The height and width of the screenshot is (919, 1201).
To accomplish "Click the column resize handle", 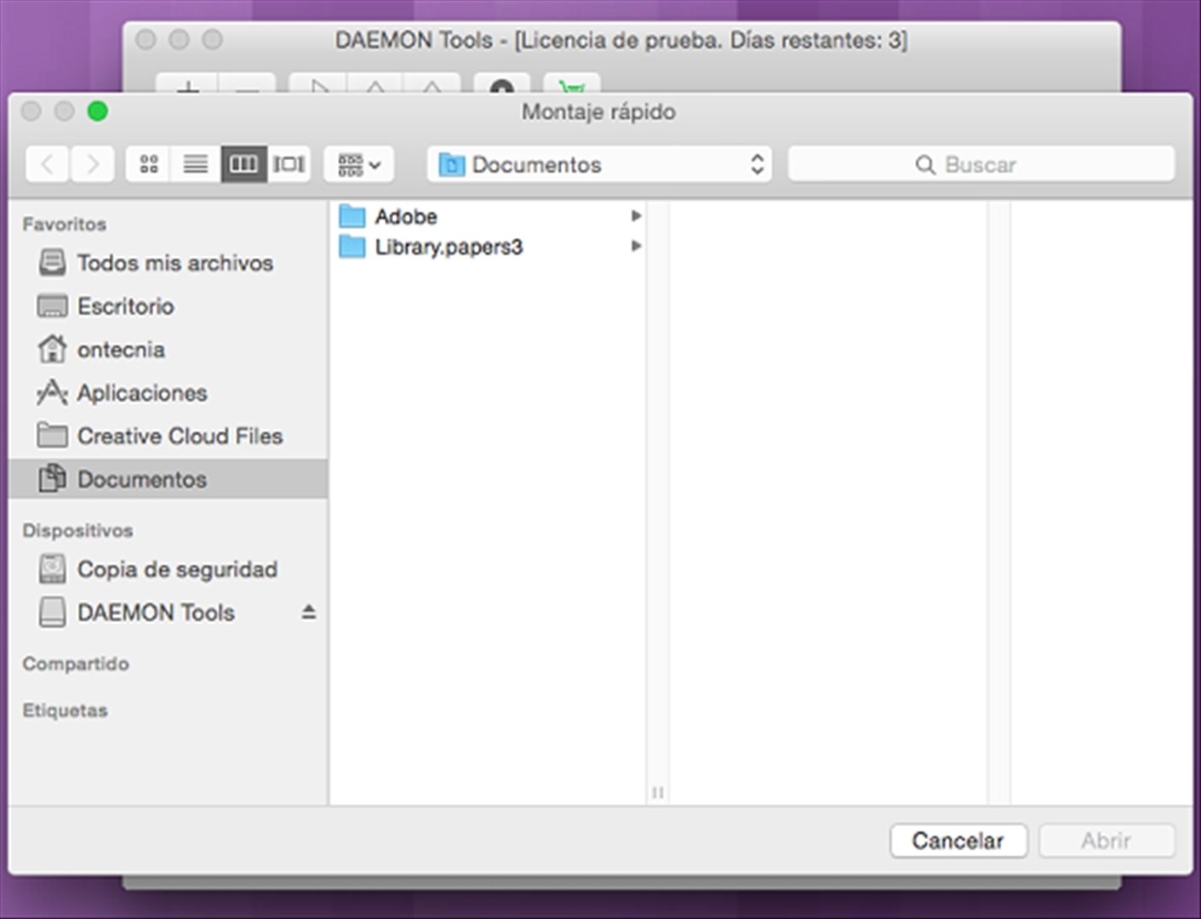I will [657, 792].
